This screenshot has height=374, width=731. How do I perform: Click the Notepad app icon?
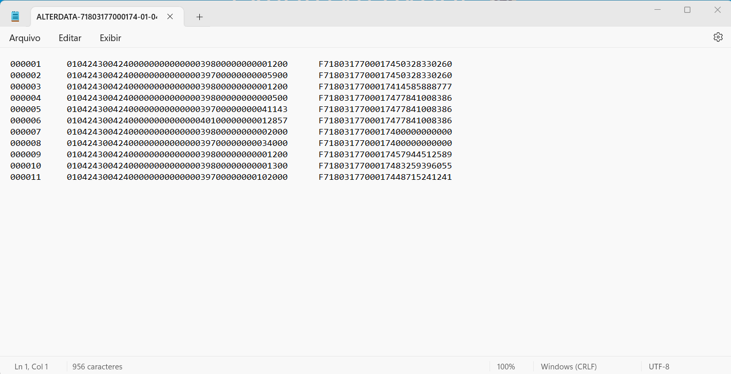tap(15, 16)
